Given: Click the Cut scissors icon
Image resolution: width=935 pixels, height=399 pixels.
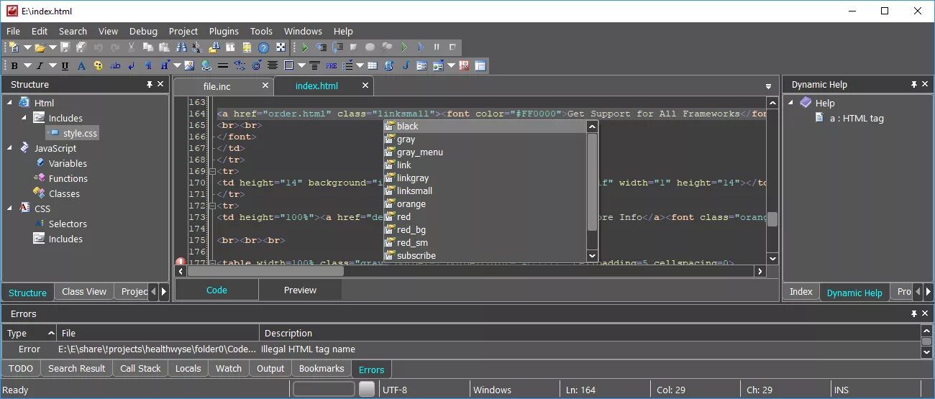Looking at the screenshot, I should [x=131, y=47].
